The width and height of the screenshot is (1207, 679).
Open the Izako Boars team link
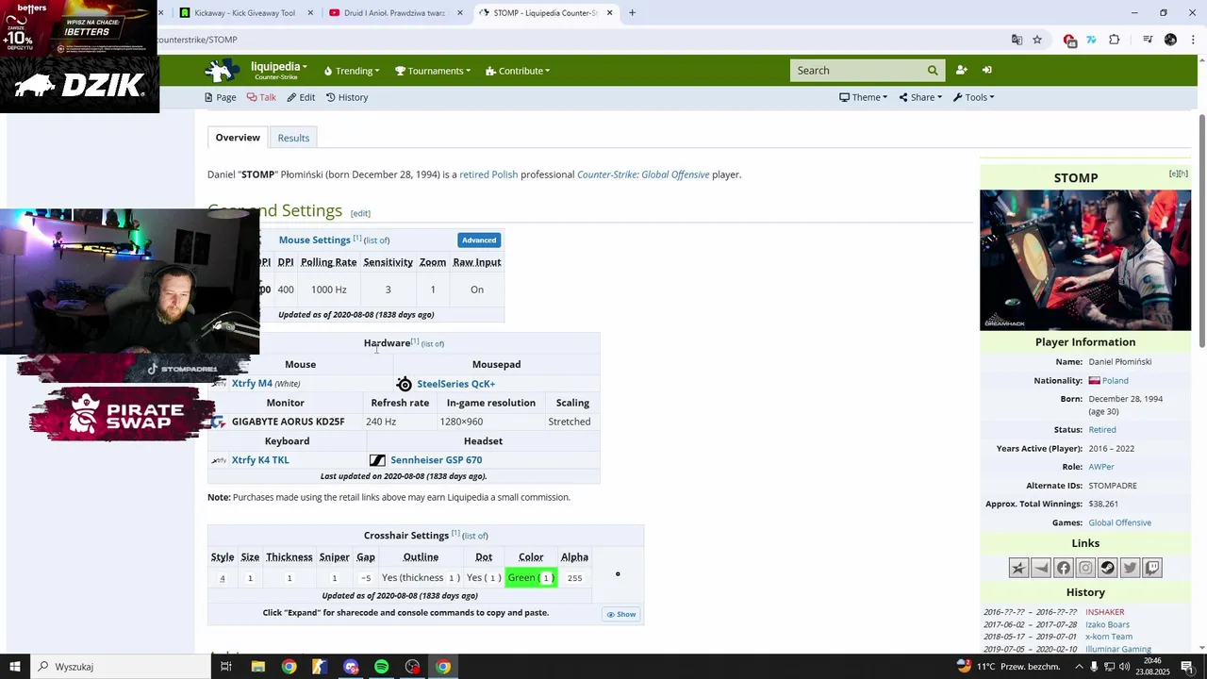tap(1107, 624)
